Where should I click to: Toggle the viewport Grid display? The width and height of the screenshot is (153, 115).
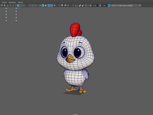(x=18, y=5)
